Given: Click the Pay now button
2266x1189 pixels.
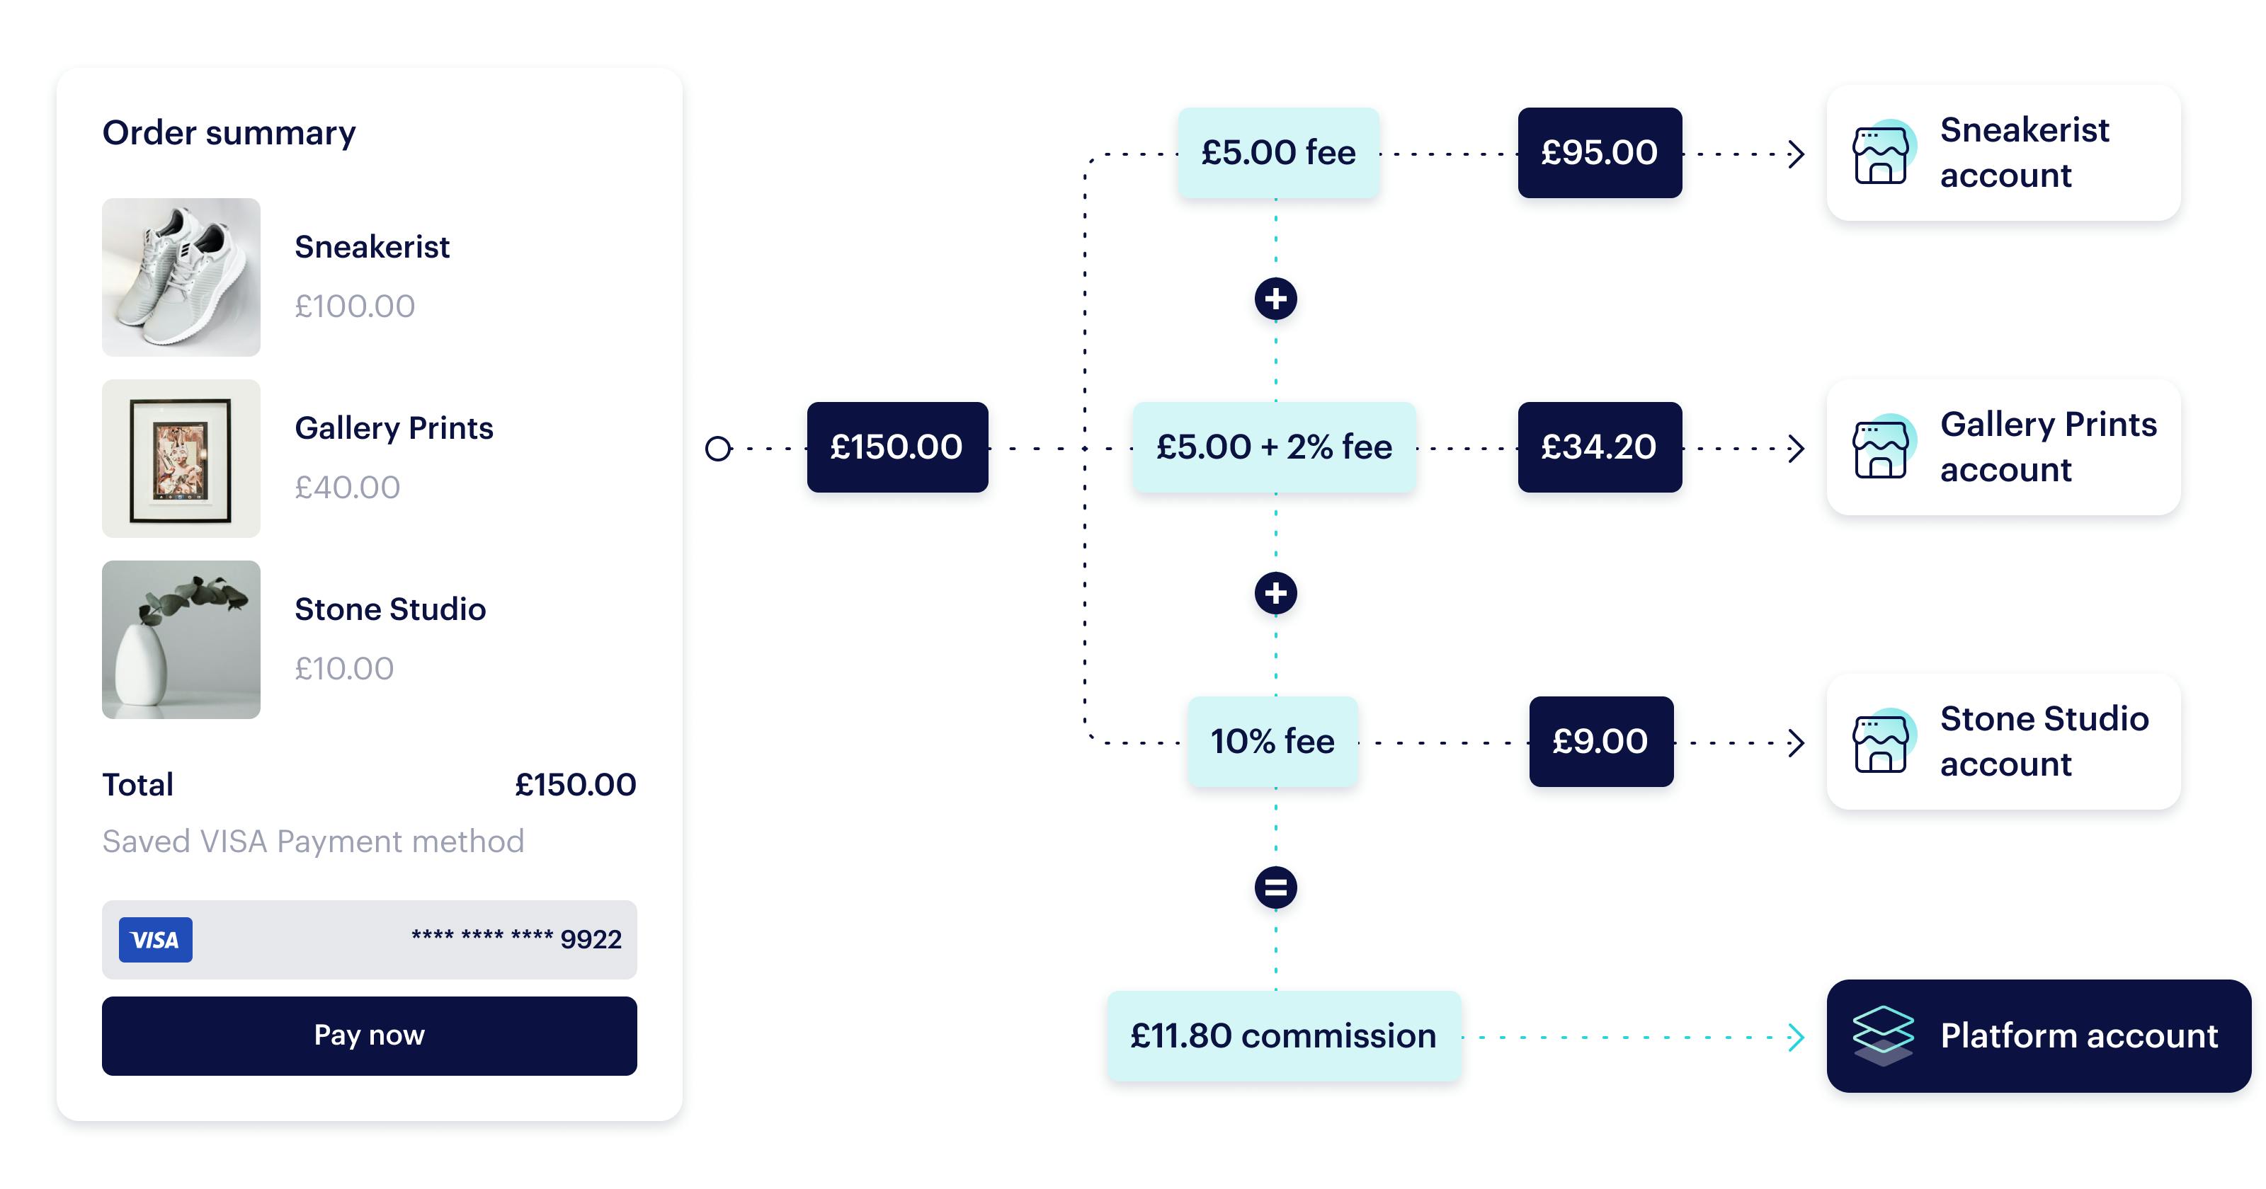Looking at the screenshot, I should click(x=370, y=1035).
